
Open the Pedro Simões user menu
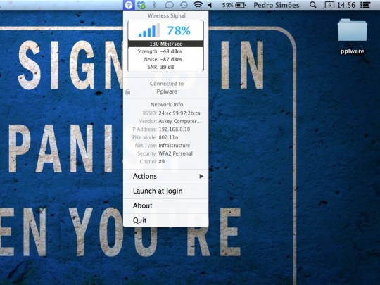[x=277, y=5]
